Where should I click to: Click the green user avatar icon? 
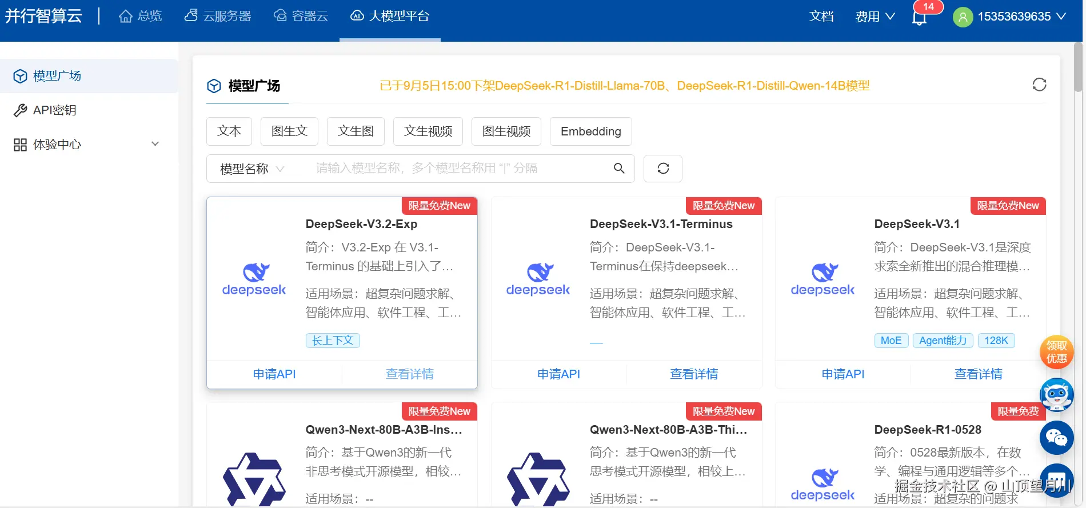[963, 17]
